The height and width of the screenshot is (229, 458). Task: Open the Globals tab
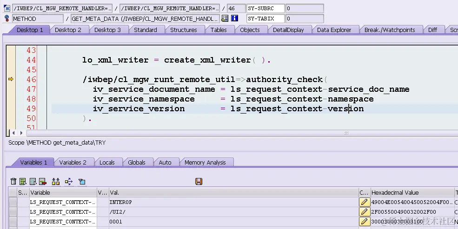click(136, 162)
